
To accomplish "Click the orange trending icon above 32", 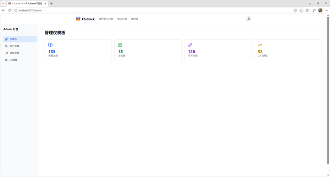I will (260, 45).
